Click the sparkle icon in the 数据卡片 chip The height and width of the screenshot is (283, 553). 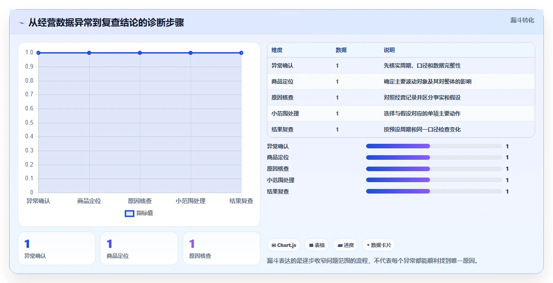coord(368,245)
